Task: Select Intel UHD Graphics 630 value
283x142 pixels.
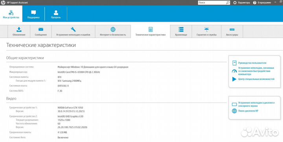Action: [70, 116]
